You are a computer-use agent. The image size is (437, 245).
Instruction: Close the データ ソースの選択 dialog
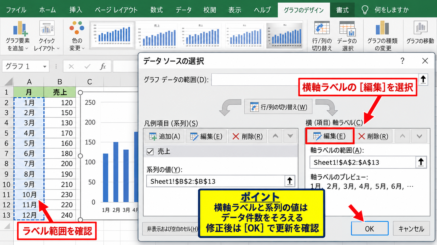(x=425, y=61)
